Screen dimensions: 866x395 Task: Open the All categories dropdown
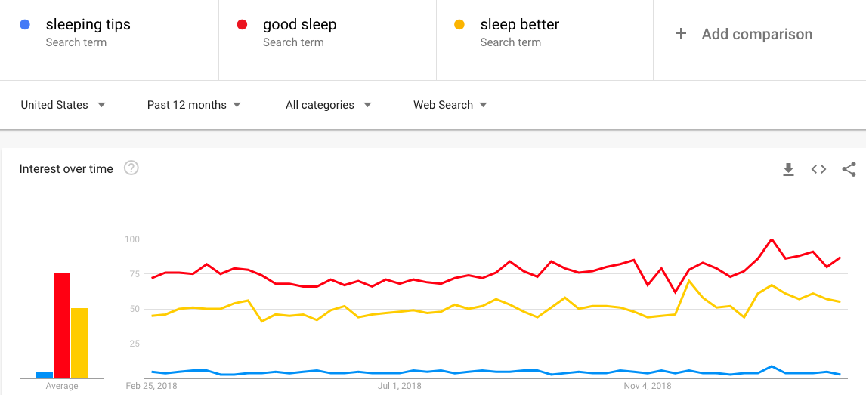coord(328,105)
